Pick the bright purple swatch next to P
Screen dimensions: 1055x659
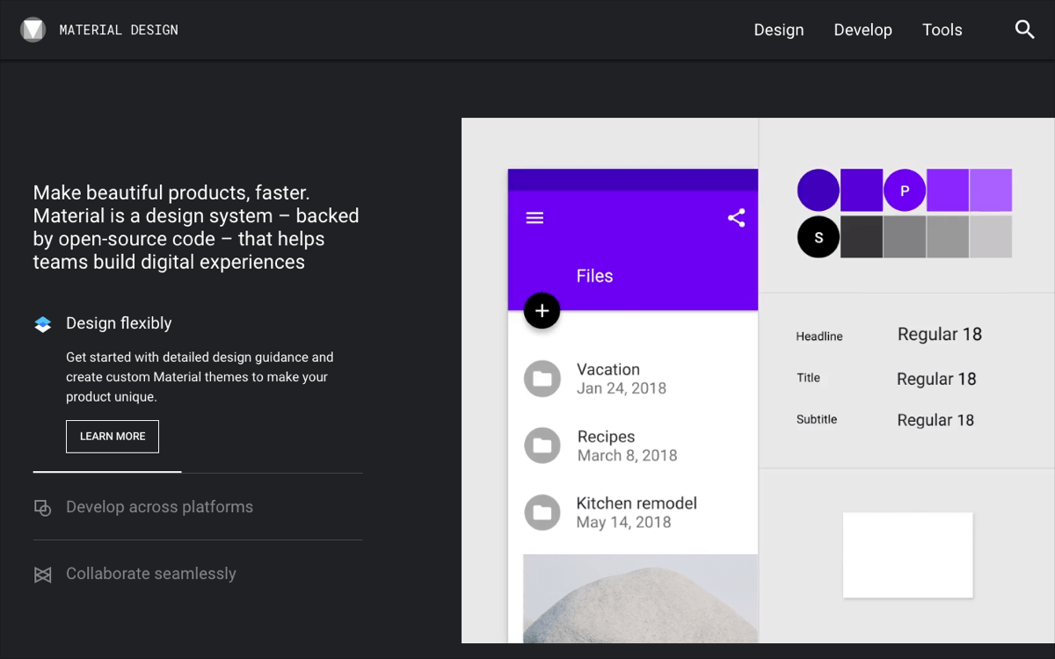948,191
